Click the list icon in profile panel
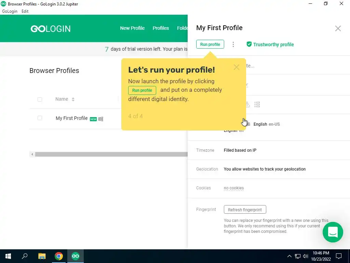 click(x=257, y=104)
